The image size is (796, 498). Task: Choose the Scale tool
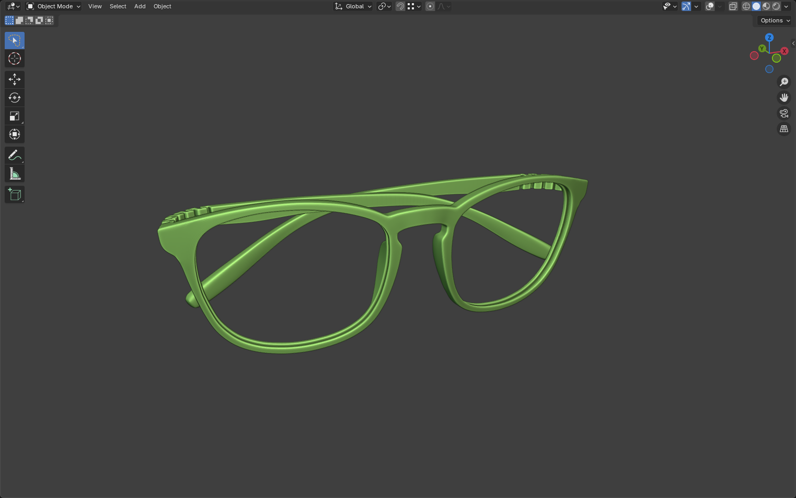pos(14,116)
